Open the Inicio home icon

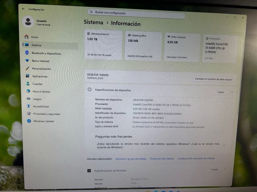(27, 36)
